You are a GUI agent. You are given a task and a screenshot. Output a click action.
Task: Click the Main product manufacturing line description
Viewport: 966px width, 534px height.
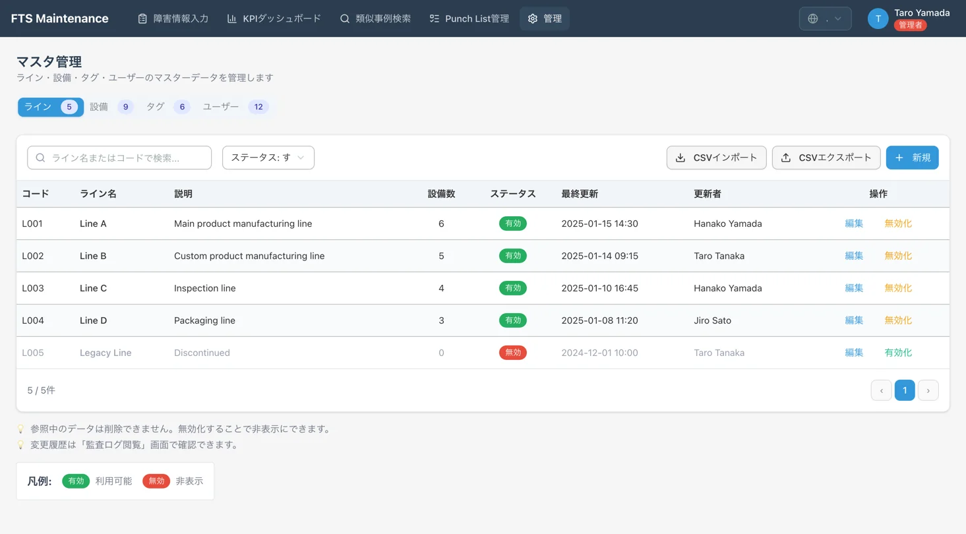pos(243,223)
